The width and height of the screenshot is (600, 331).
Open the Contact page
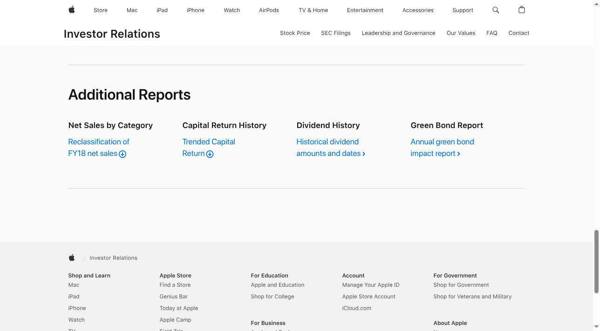(x=519, y=33)
